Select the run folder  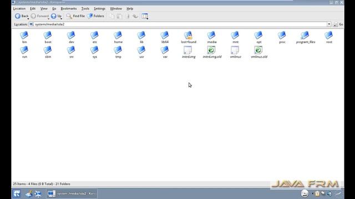pyautogui.click(x=24, y=52)
